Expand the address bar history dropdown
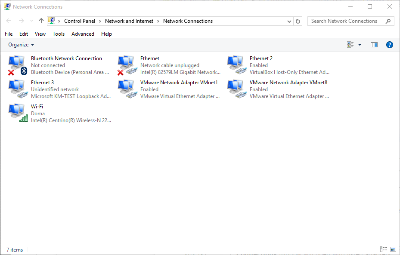The width and height of the screenshot is (400, 255). 289,22
